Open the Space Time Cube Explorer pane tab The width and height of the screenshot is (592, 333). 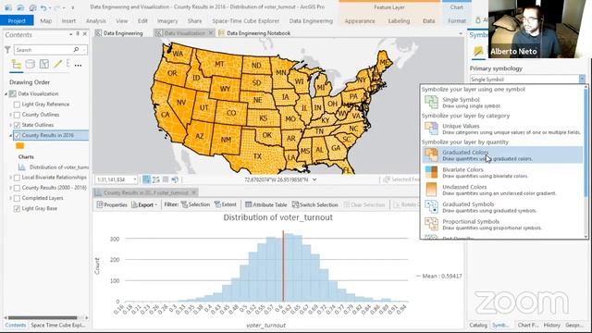57,325
